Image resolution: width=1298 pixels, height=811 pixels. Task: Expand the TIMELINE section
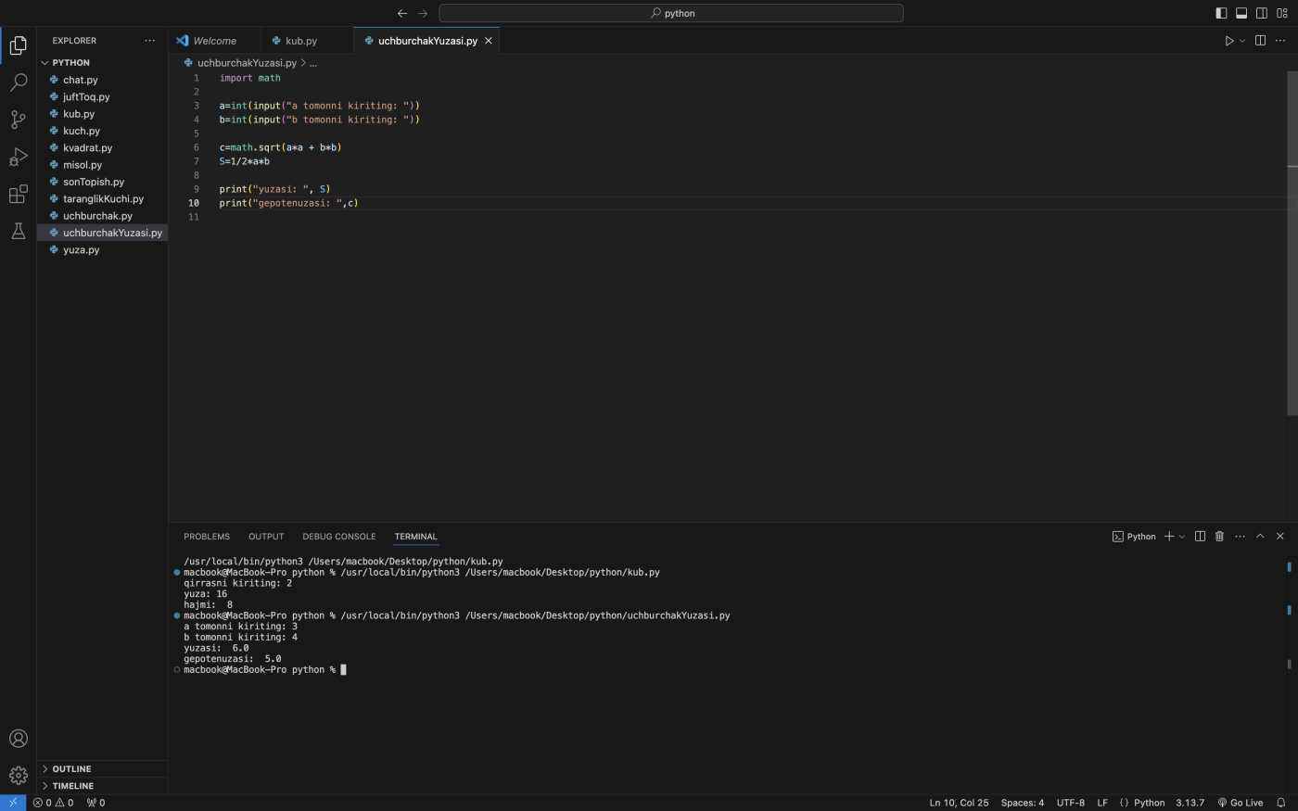(72, 786)
